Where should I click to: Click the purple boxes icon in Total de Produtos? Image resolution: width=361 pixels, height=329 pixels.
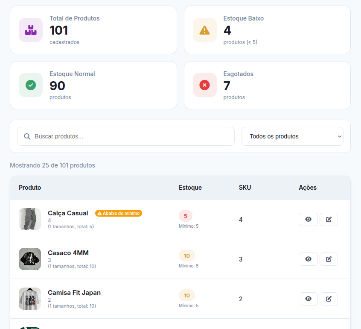click(x=31, y=30)
